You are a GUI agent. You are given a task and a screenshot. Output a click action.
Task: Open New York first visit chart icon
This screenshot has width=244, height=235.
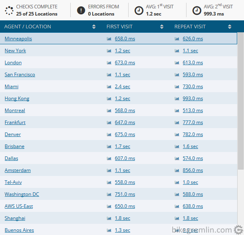(x=109, y=51)
